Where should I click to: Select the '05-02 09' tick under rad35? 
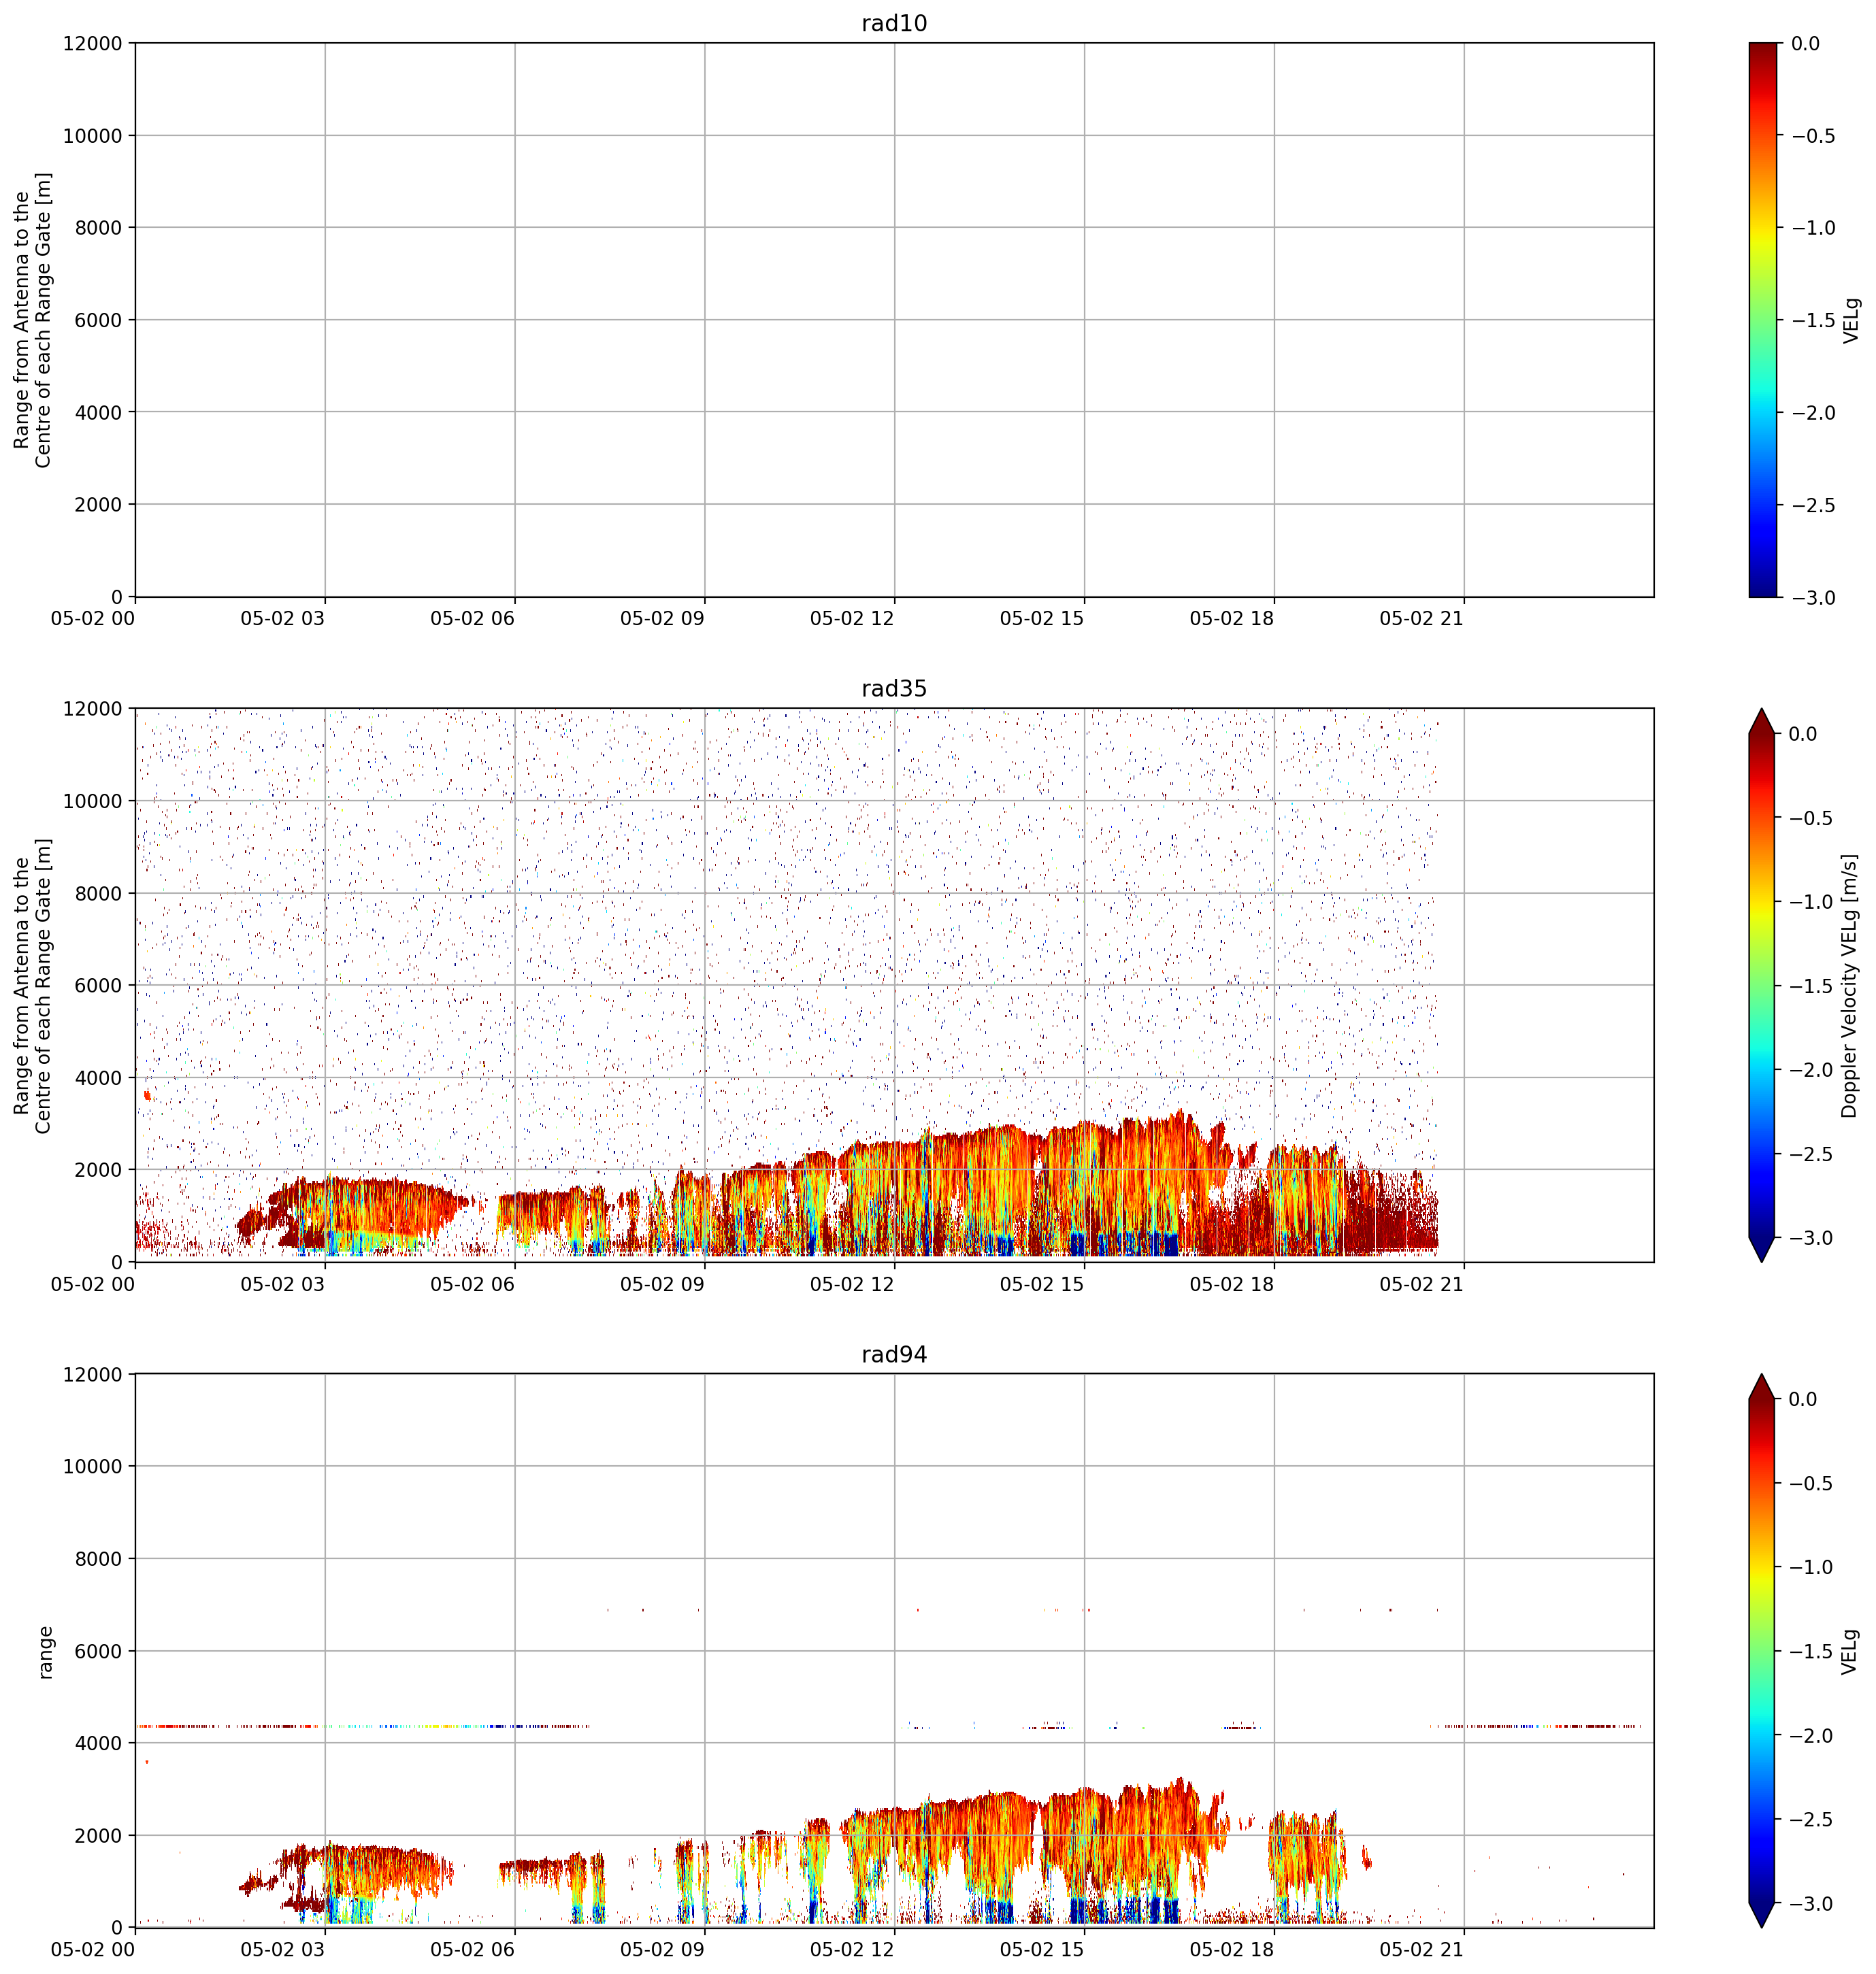[x=662, y=1284]
